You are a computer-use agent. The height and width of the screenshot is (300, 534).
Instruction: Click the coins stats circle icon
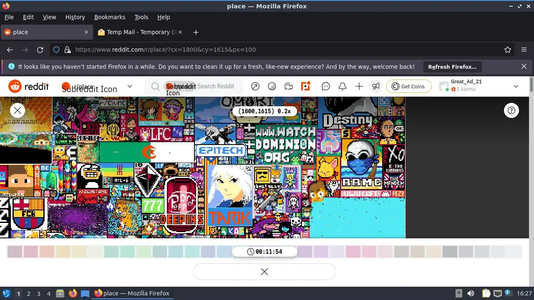point(272,86)
